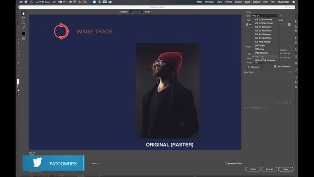Image resolution: width=314 pixels, height=177 pixels.
Task: Click the screen mirroring menu bar icon
Action: 85,2
